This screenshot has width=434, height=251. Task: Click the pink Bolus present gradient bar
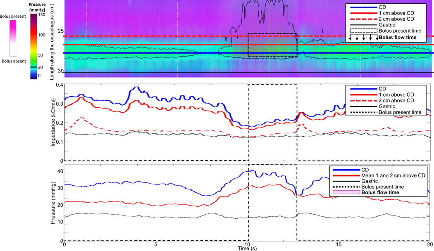[x=13, y=38]
